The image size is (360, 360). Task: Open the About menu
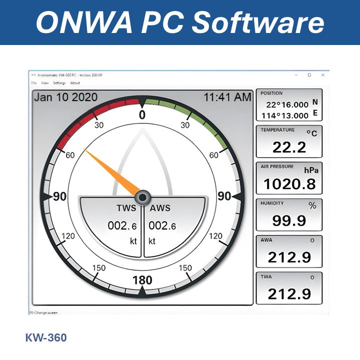[x=75, y=83]
